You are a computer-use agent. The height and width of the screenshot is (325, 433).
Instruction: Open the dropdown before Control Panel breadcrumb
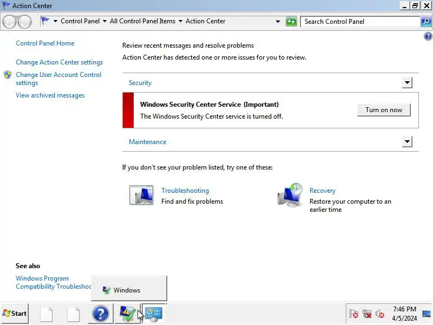pyautogui.click(x=55, y=21)
